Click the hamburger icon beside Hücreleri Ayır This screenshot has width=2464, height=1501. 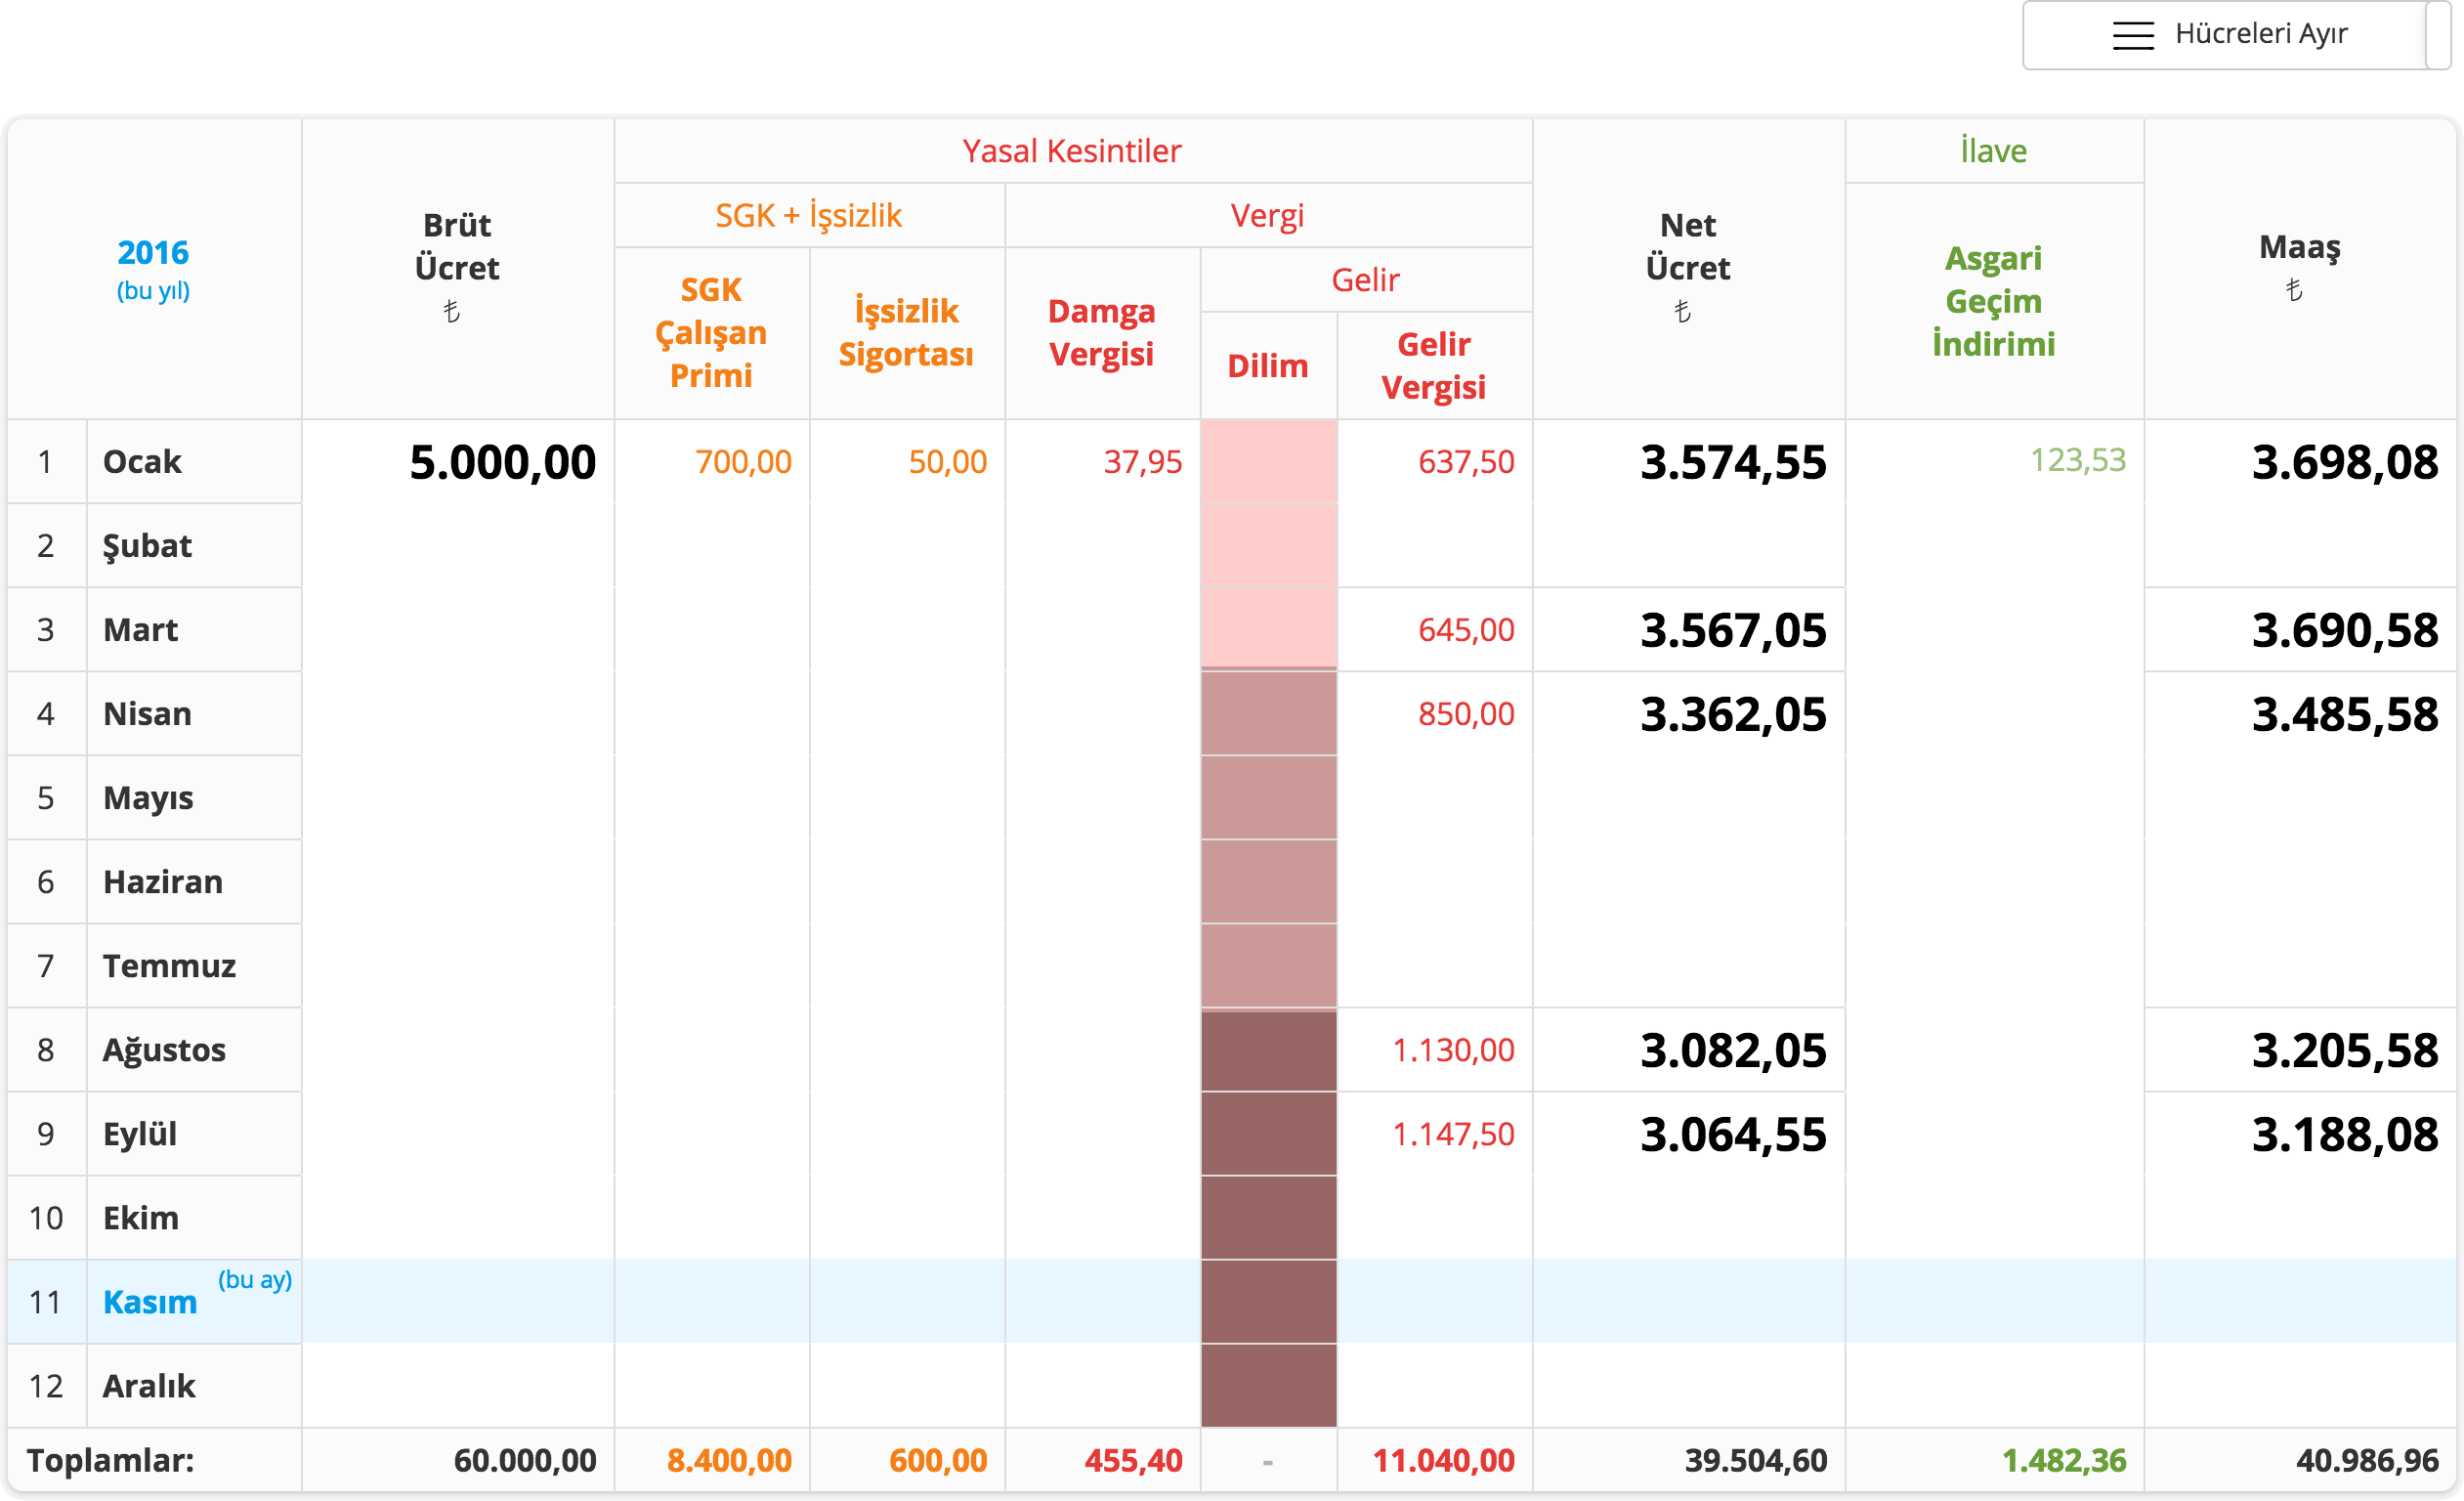2132,35
